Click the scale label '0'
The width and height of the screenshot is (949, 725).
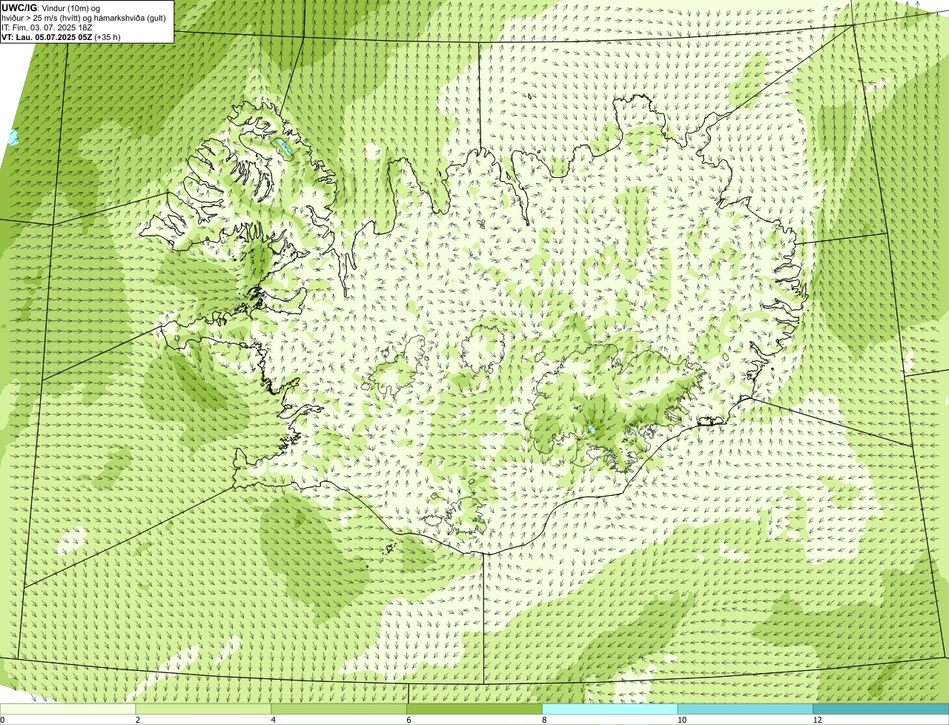click(x=3, y=720)
